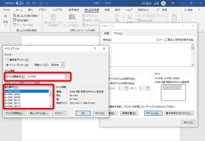The height and width of the screenshot is (141, 205).
Task: Open 宛先の選択 dropdown
Action: point(22,20)
